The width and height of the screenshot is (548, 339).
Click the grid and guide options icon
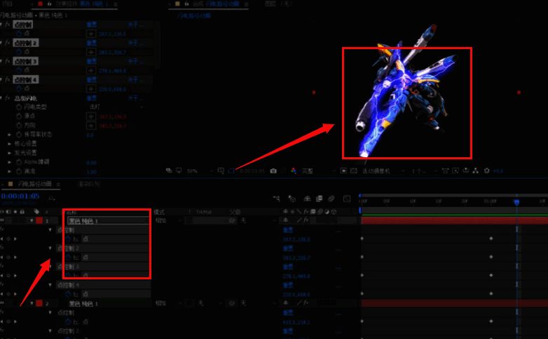[x=221, y=171]
